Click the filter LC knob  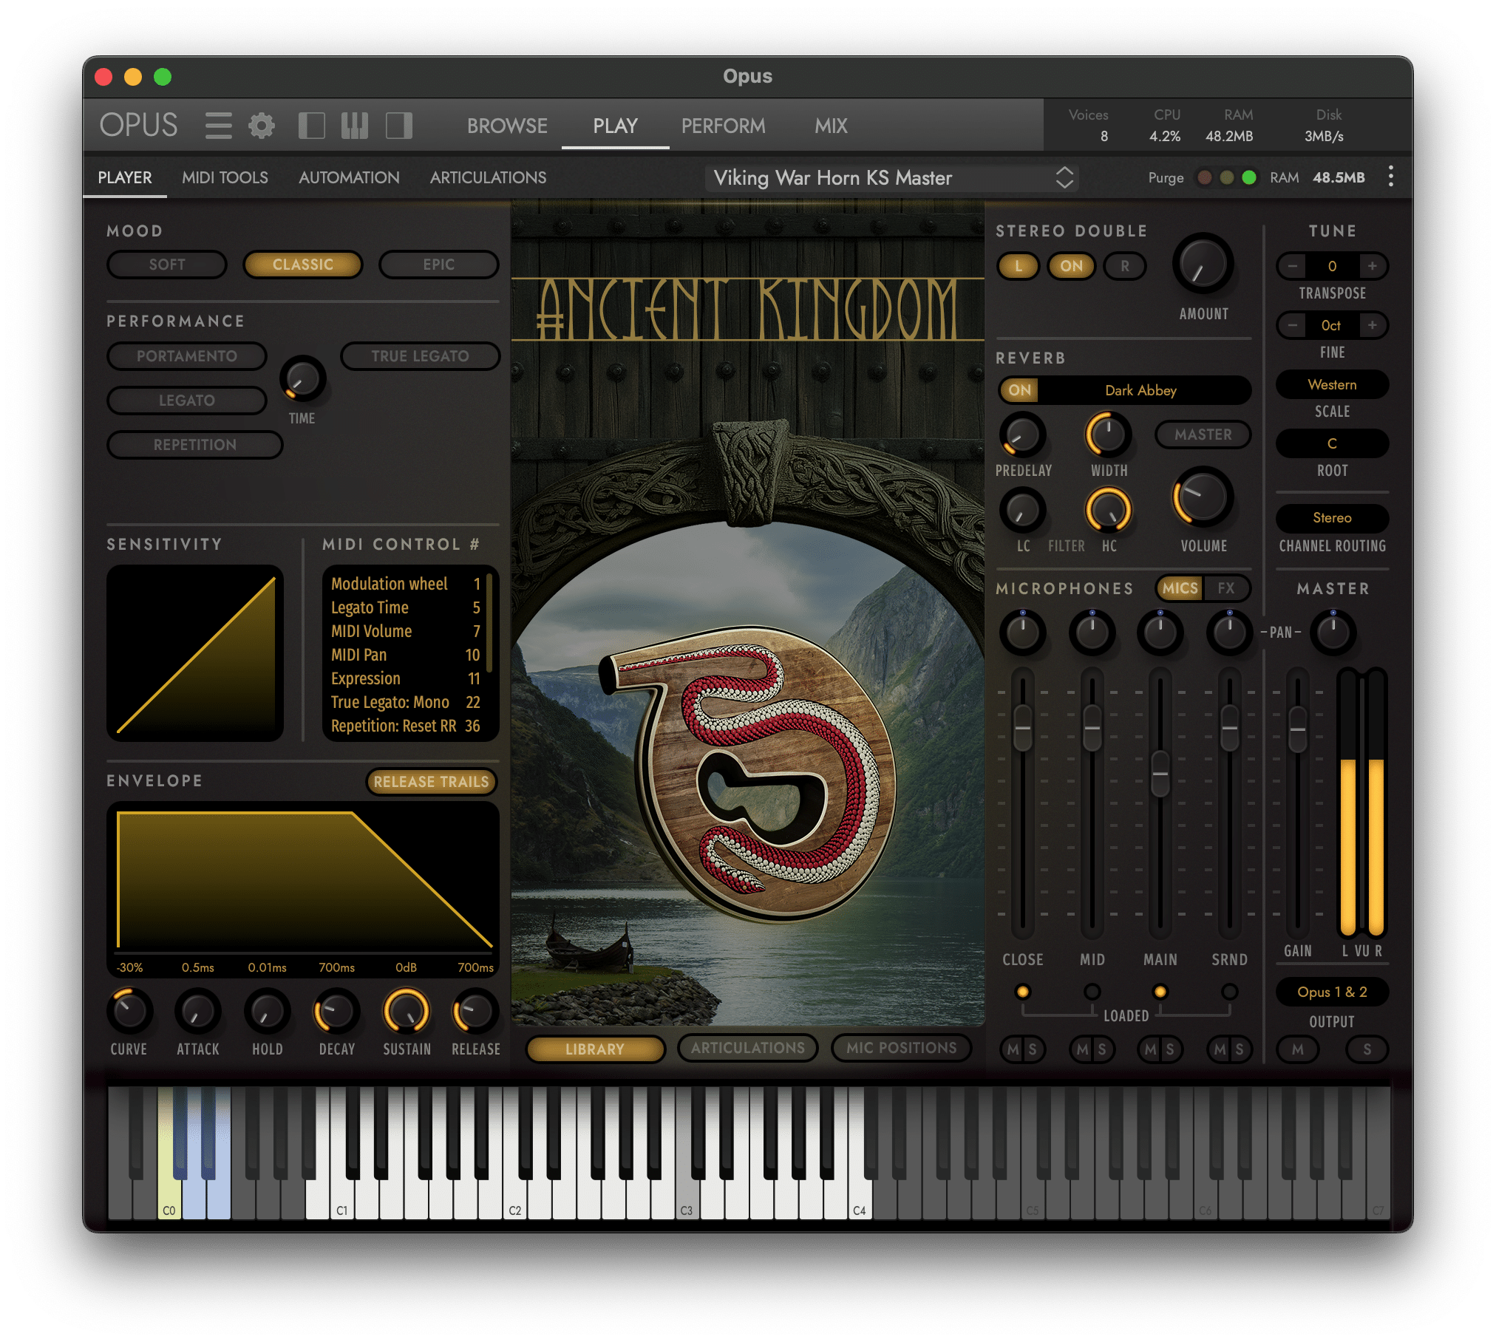coord(1022,510)
